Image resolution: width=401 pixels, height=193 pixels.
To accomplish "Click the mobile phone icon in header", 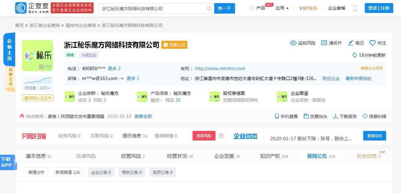I will pyautogui.click(x=355, y=8).
